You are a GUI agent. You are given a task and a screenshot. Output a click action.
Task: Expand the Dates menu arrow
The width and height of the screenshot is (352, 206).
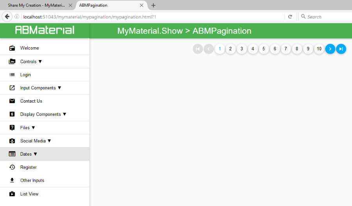click(x=36, y=154)
